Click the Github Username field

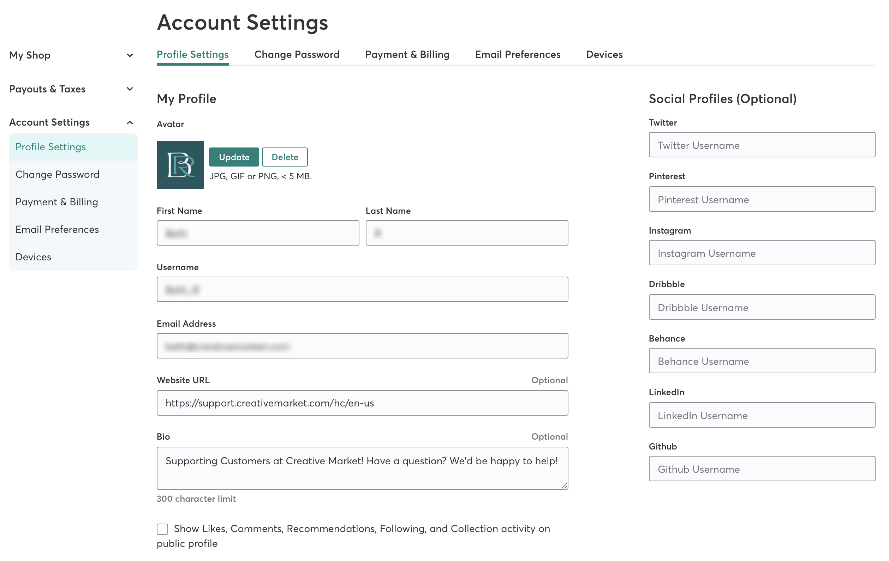pyautogui.click(x=761, y=469)
